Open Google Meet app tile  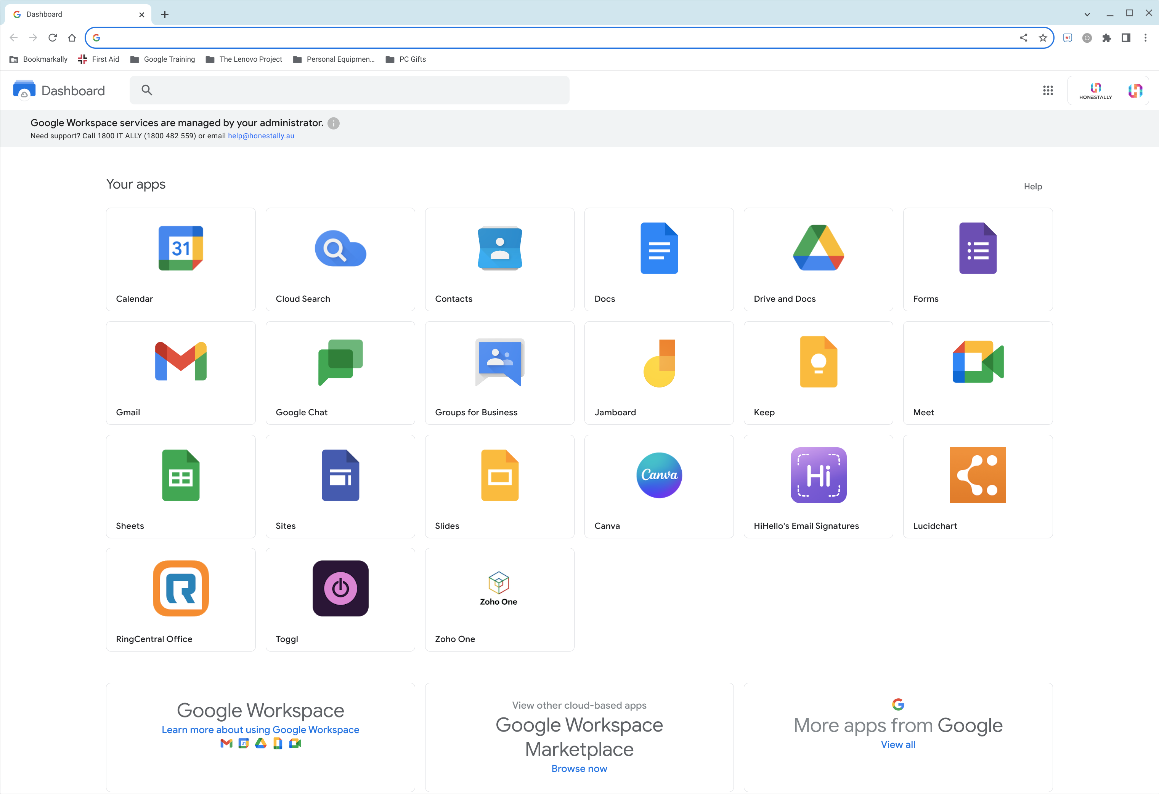pos(978,372)
